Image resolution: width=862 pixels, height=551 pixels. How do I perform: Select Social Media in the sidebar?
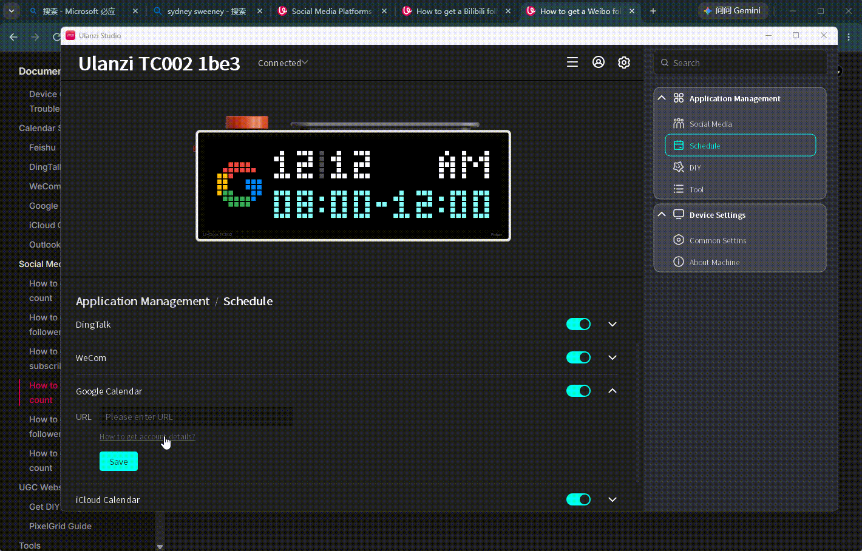point(741,124)
